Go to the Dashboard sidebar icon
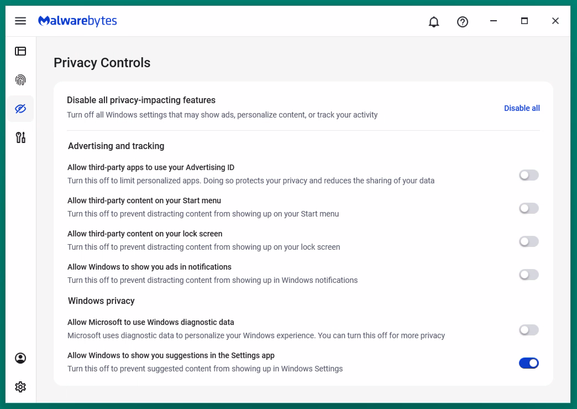The width and height of the screenshot is (577, 409). click(x=20, y=51)
